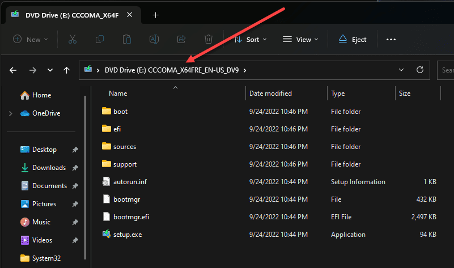Navigate back to previous location

tap(14, 70)
